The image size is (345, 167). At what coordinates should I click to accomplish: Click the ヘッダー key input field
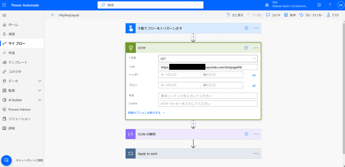pyautogui.click(x=179, y=75)
